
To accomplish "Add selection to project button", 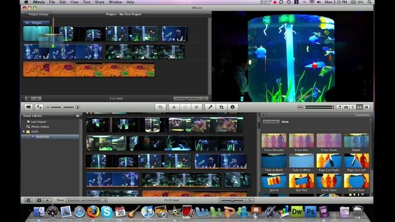I will [x=160, y=107].
